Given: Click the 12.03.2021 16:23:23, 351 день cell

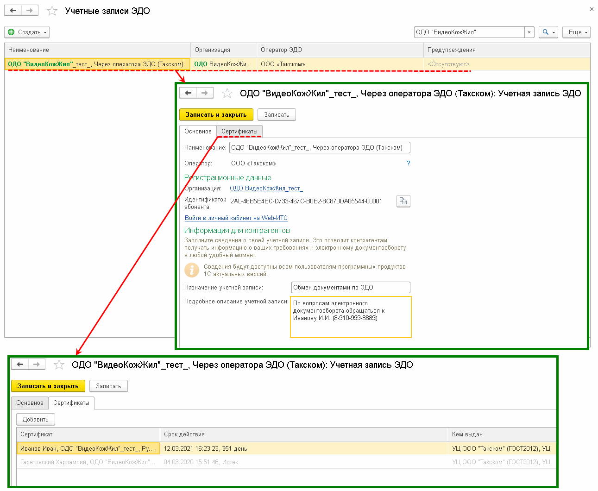Looking at the screenshot, I should click(x=304, y=448).
